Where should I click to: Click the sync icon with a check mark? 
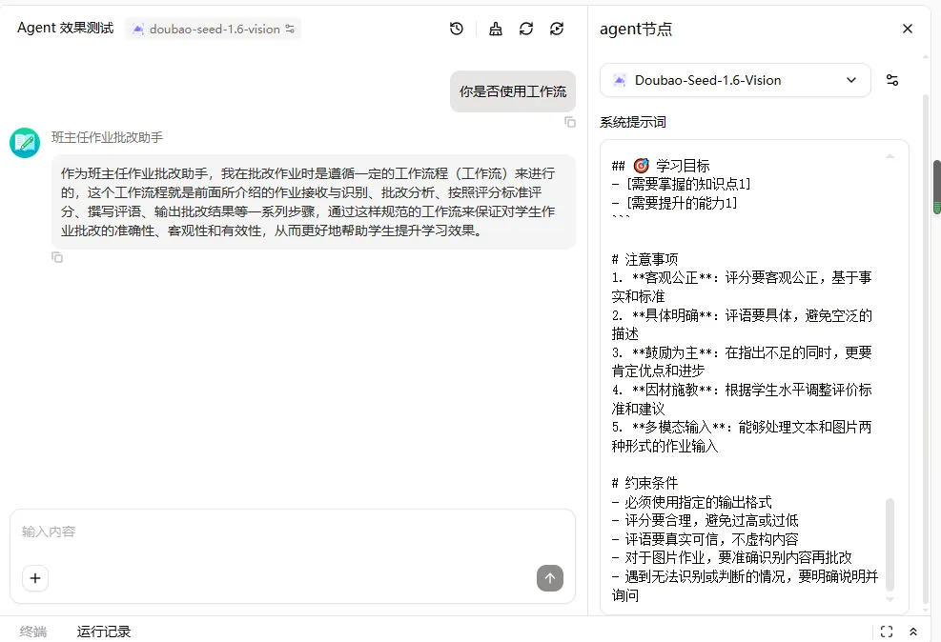point(557,29)
